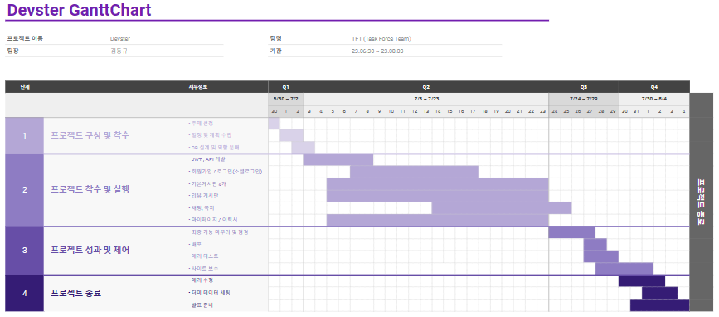Click the Gantt bar for 마이페이지 / 이력서

[438, 220]
